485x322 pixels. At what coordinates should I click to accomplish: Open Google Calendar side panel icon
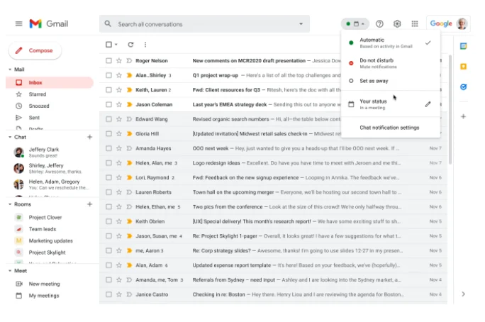[463, 46]
